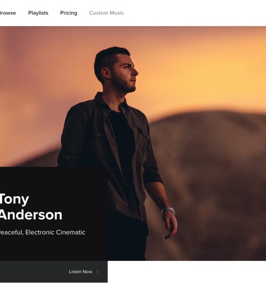The width and height of the screenshot is (266, 285).
Task: Click the dark grey Listen Now bar
Action: coord(54,272)
